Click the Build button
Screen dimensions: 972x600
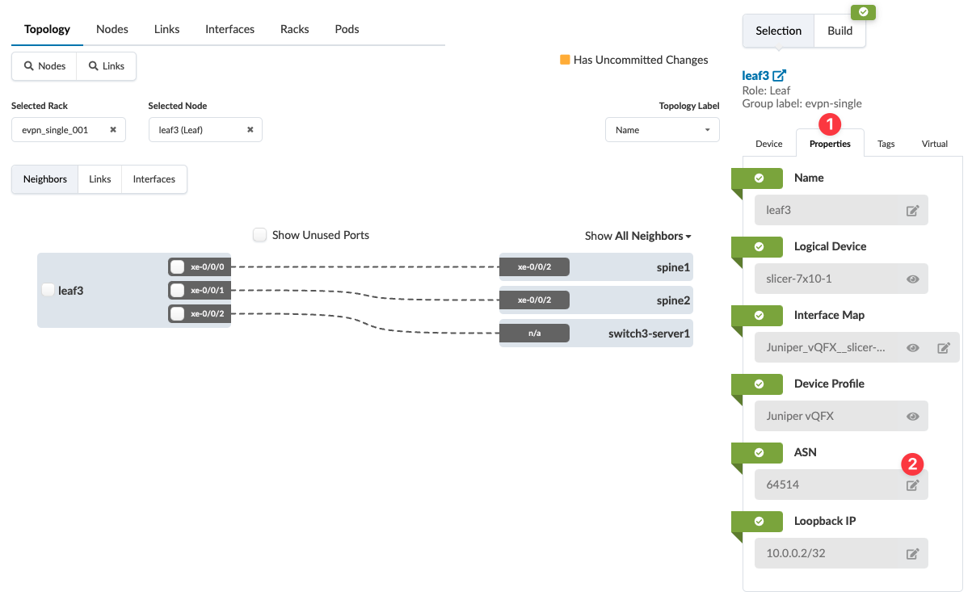[x=839, y=31]
